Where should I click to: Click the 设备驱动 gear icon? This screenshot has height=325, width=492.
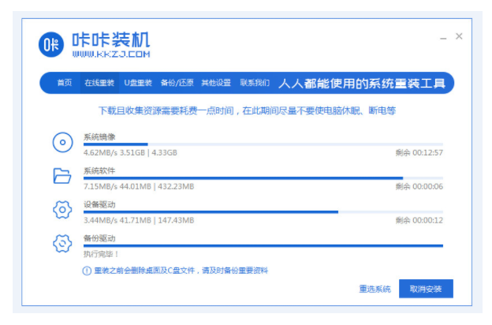[62, 210]
